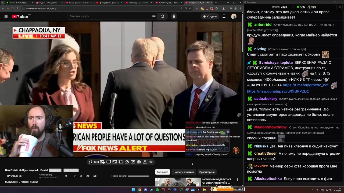The image size is (344, 193).
Task: Open the on-screen keyboard icon in search box
Action: [154, 16]
